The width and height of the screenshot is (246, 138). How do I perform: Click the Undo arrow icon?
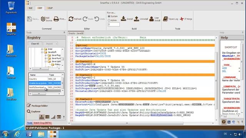click(97, 19)
